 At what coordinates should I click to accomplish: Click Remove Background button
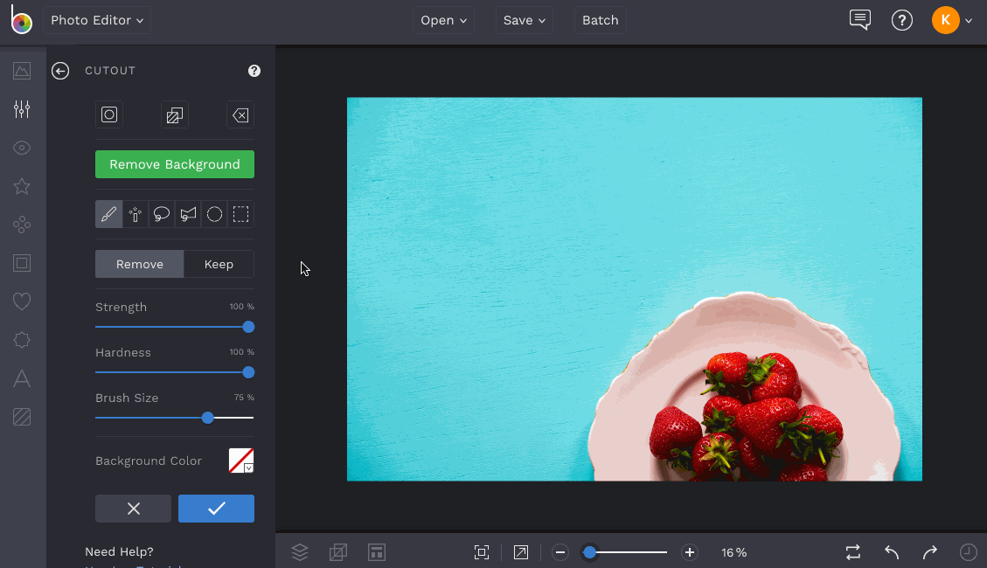pos(175,164)
